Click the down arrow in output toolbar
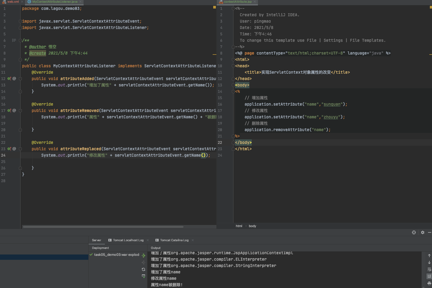This screenshot has width=432, height=288. [x=429, y=262]
